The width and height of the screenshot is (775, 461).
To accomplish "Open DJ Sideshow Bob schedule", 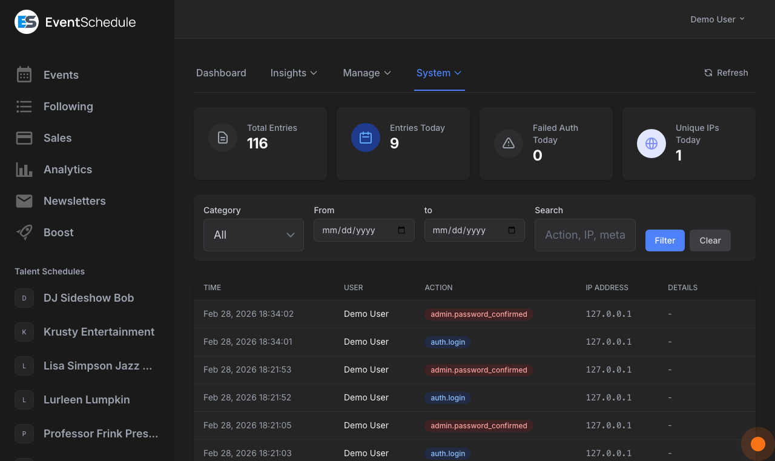I will (89, 298).
